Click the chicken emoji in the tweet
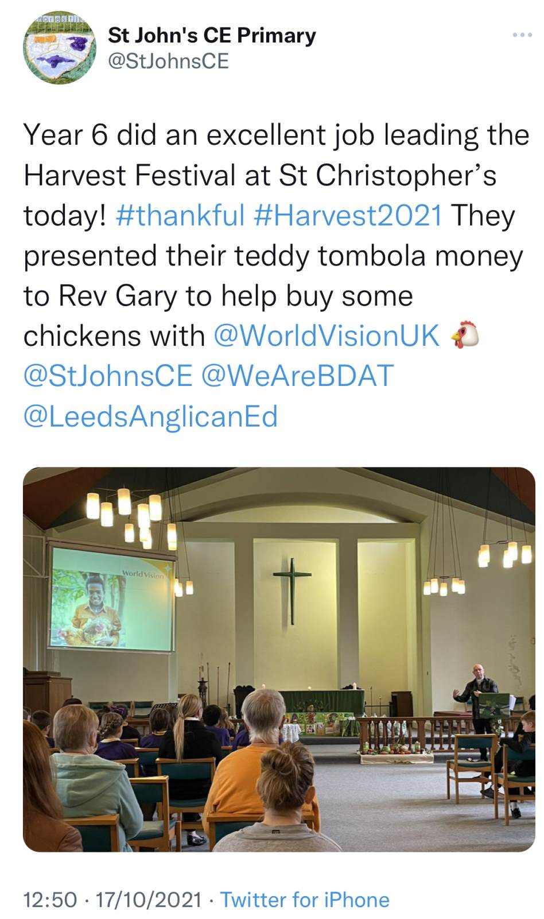544x919 pixels. tap(464, 335)
